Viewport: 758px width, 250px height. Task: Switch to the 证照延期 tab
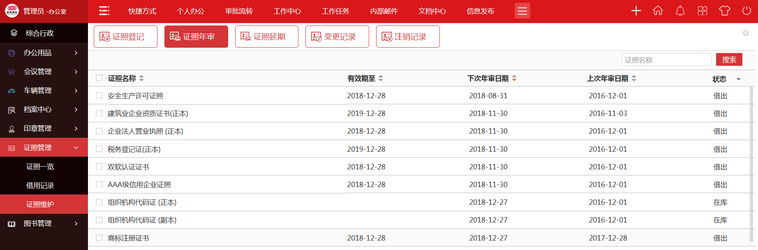tap(266, 37)
